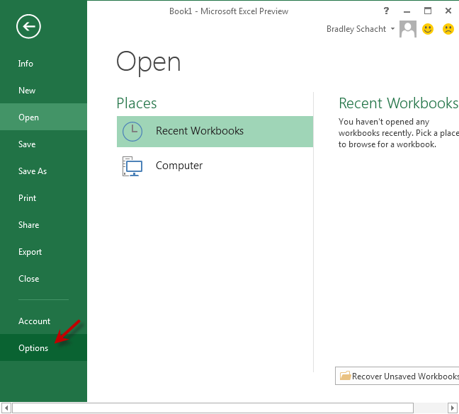
Task: Click the user profile avatar picture
Action: [408, 29]
